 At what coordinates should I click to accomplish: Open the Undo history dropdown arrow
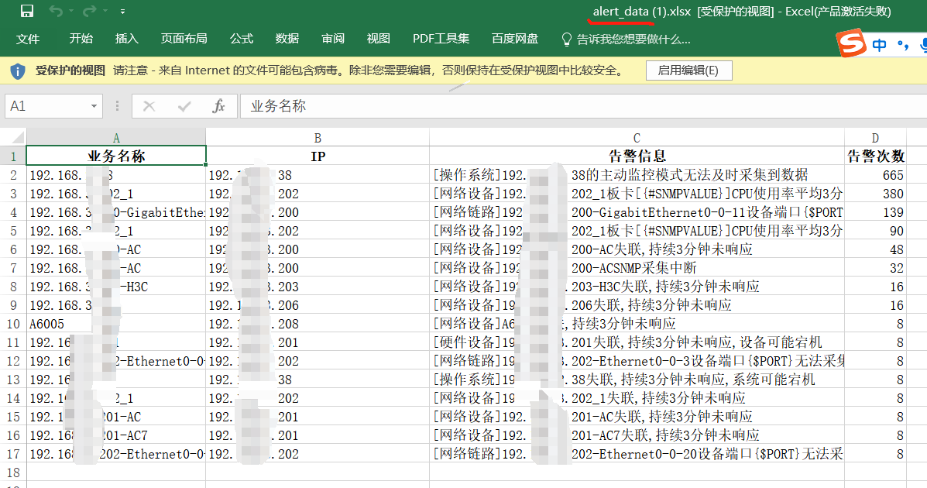pyautogui.click(x=71, y=12)
